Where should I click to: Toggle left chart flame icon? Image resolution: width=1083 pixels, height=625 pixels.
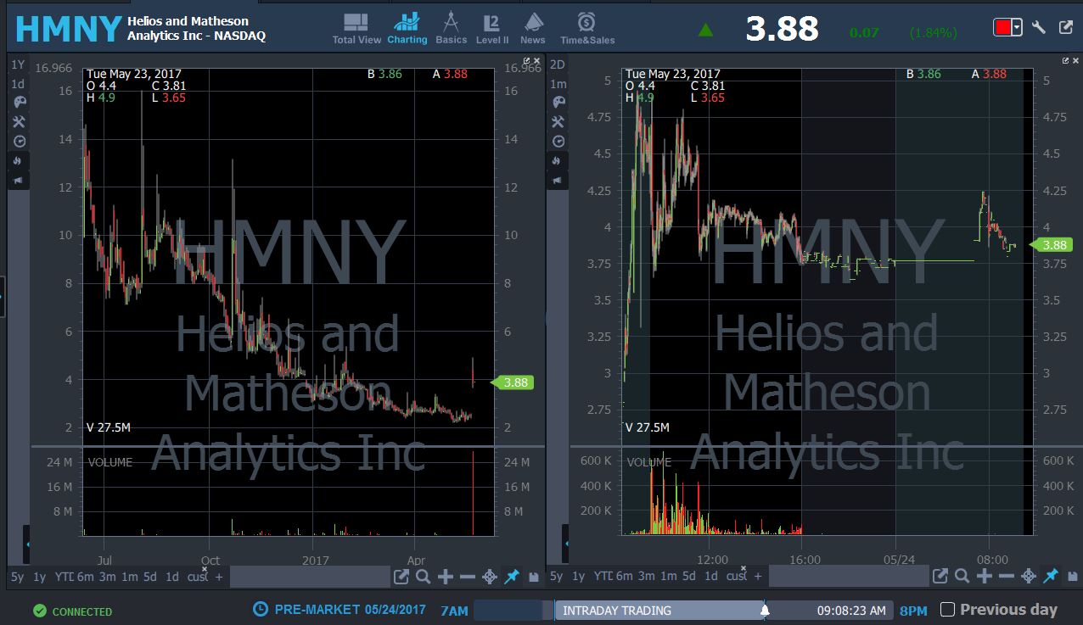19,161
